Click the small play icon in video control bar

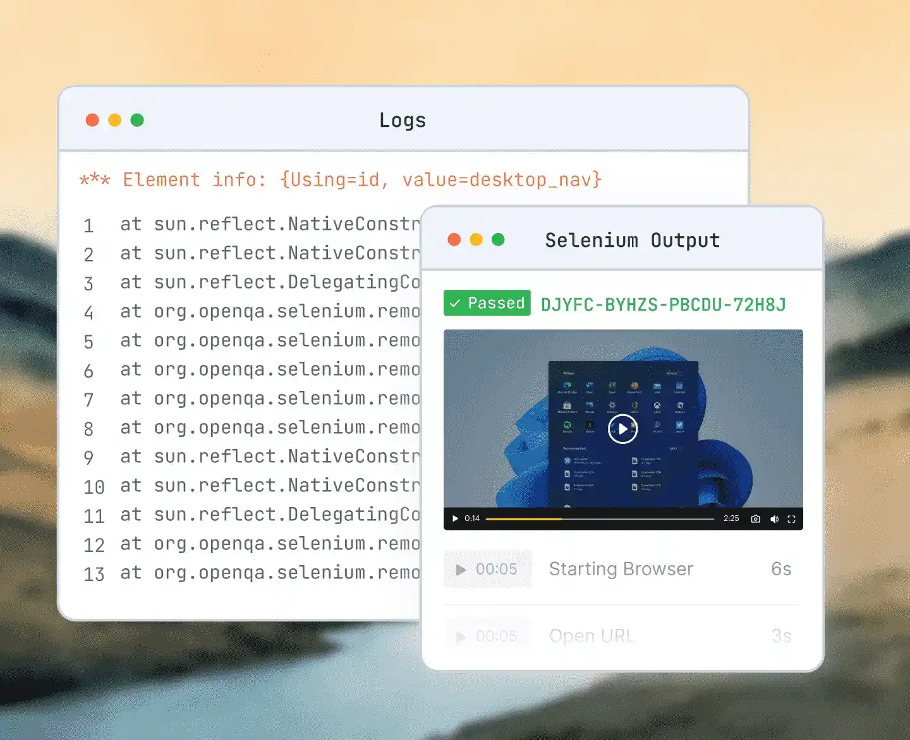(x=455, y=519)
